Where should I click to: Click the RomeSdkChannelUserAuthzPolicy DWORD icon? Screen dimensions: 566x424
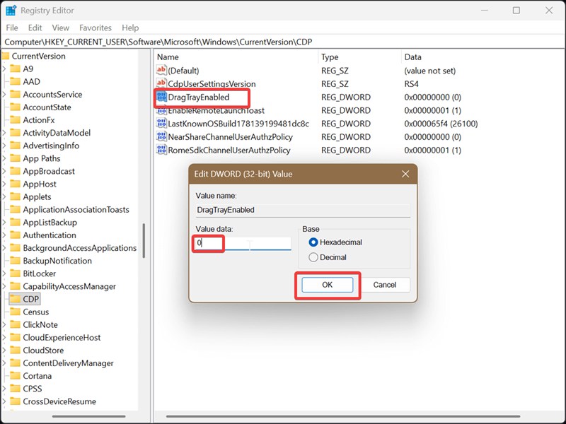pos(161,150)
